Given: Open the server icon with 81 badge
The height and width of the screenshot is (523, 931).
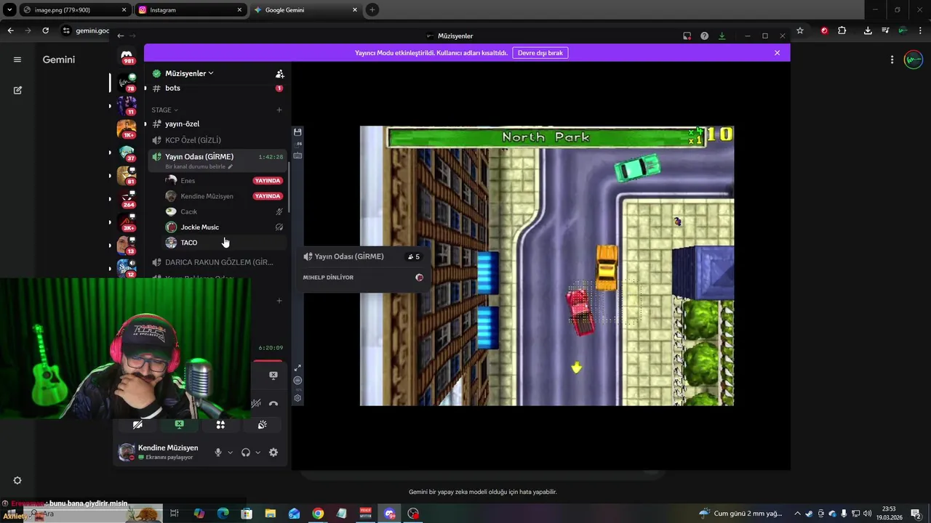Looking at the screenshot, I should coord(127,175).
